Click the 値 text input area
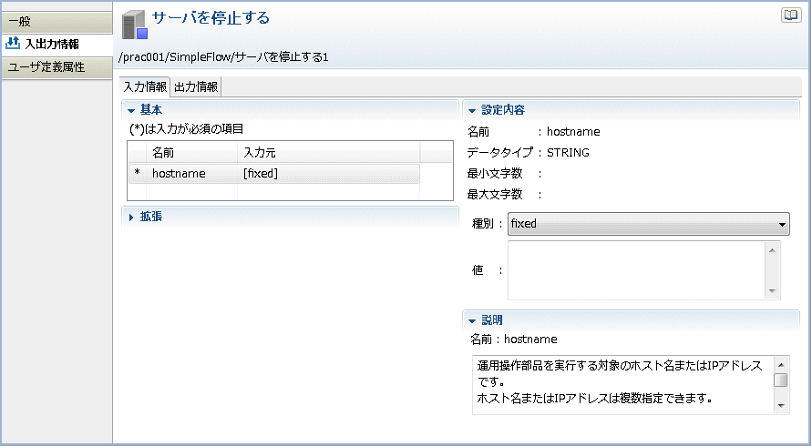 (636, 270)
